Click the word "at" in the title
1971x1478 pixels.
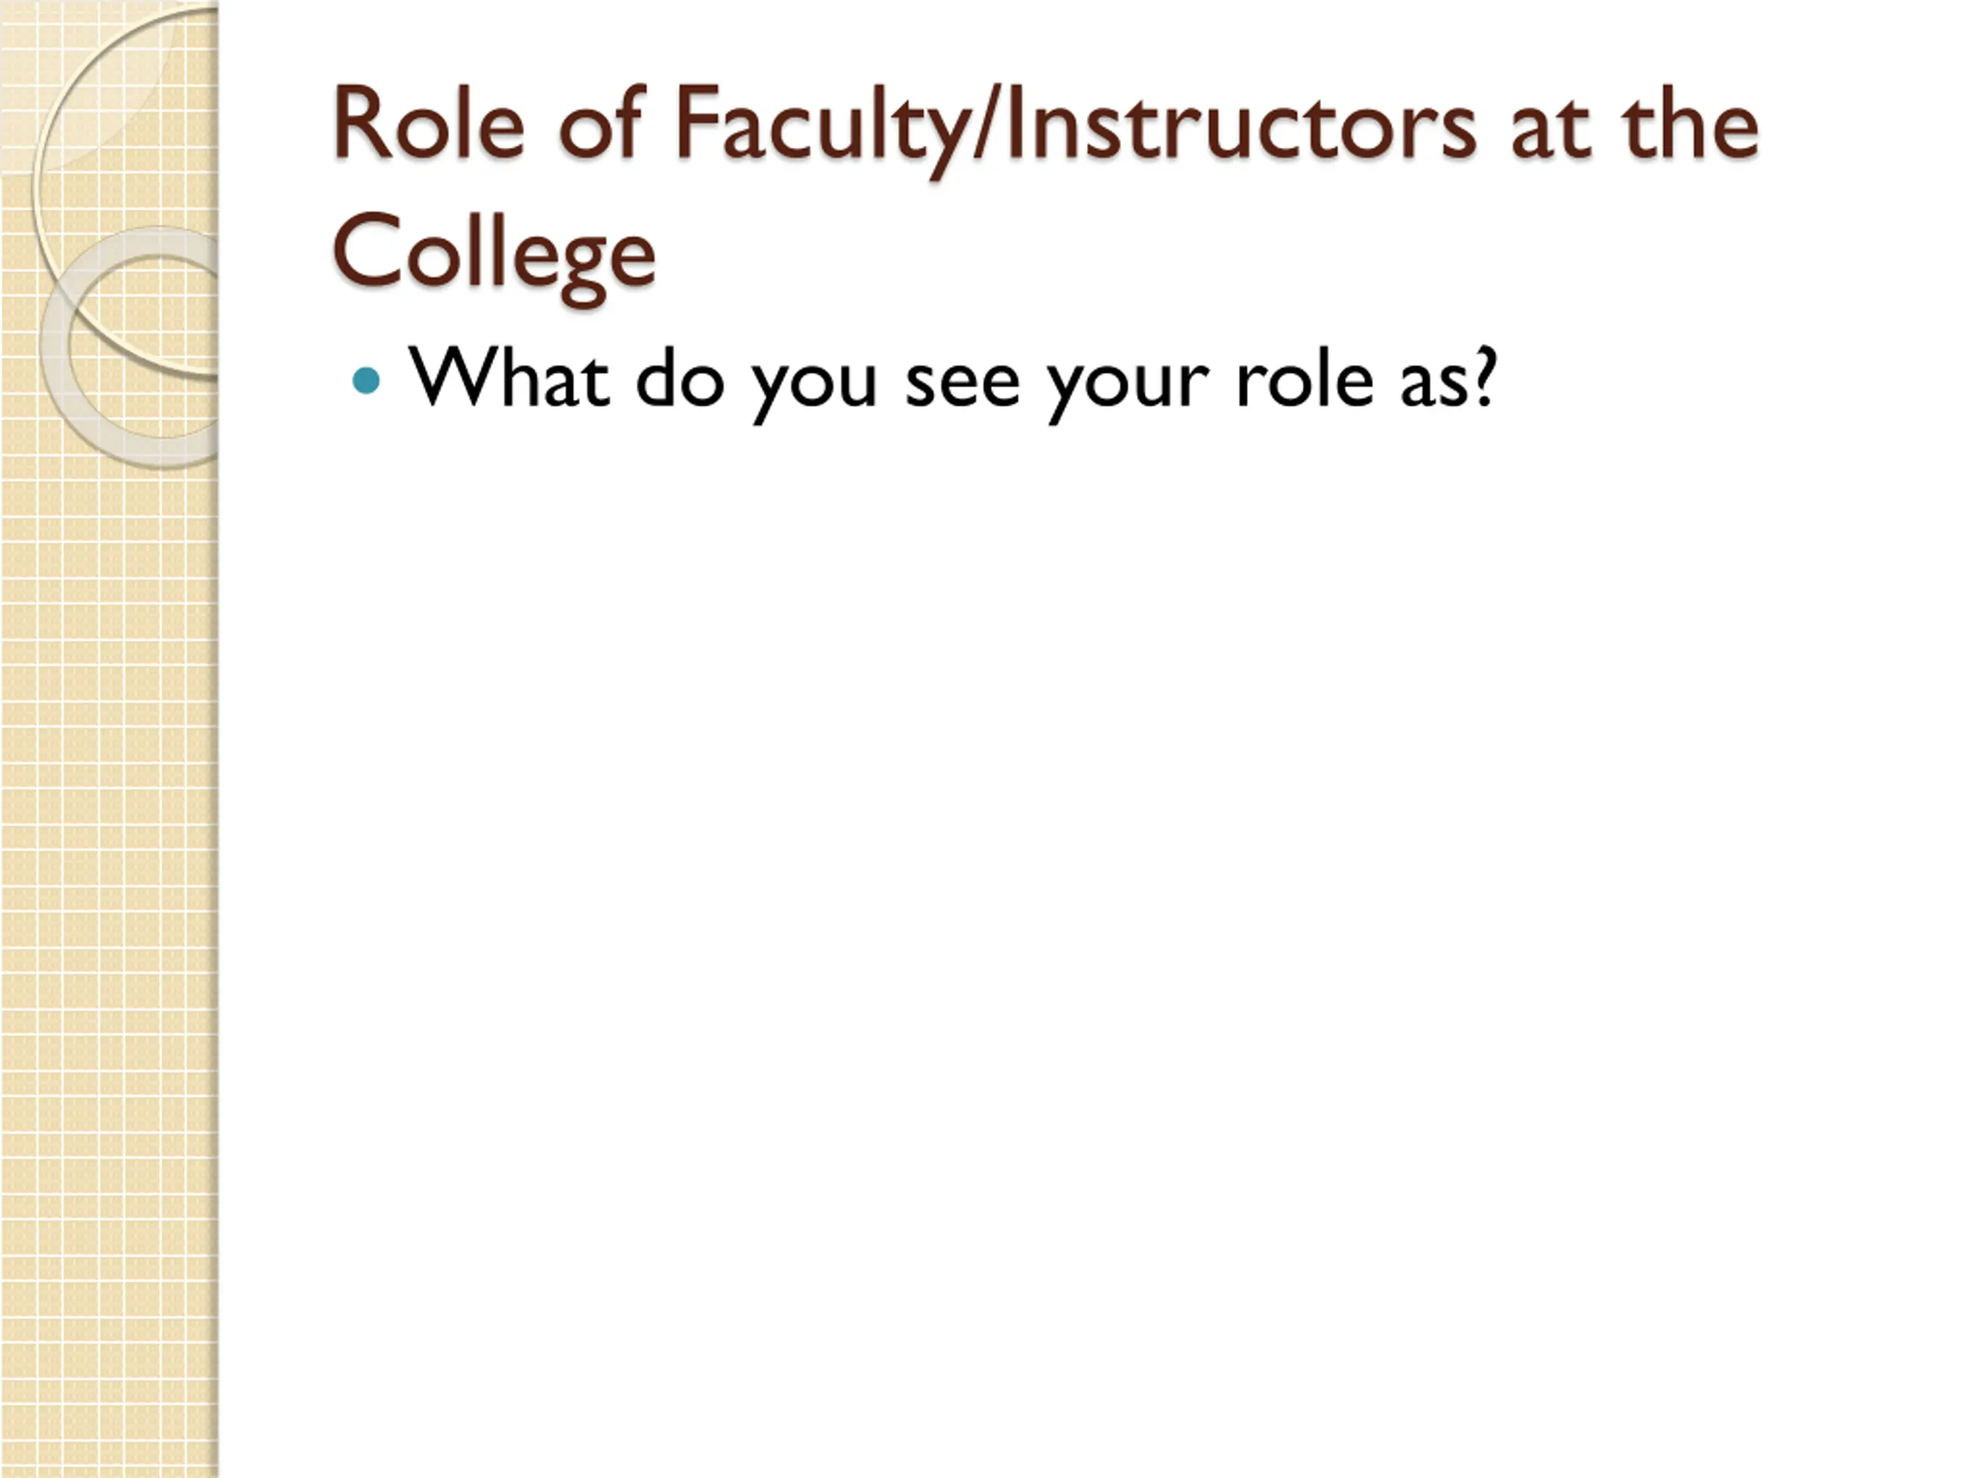1550,132
